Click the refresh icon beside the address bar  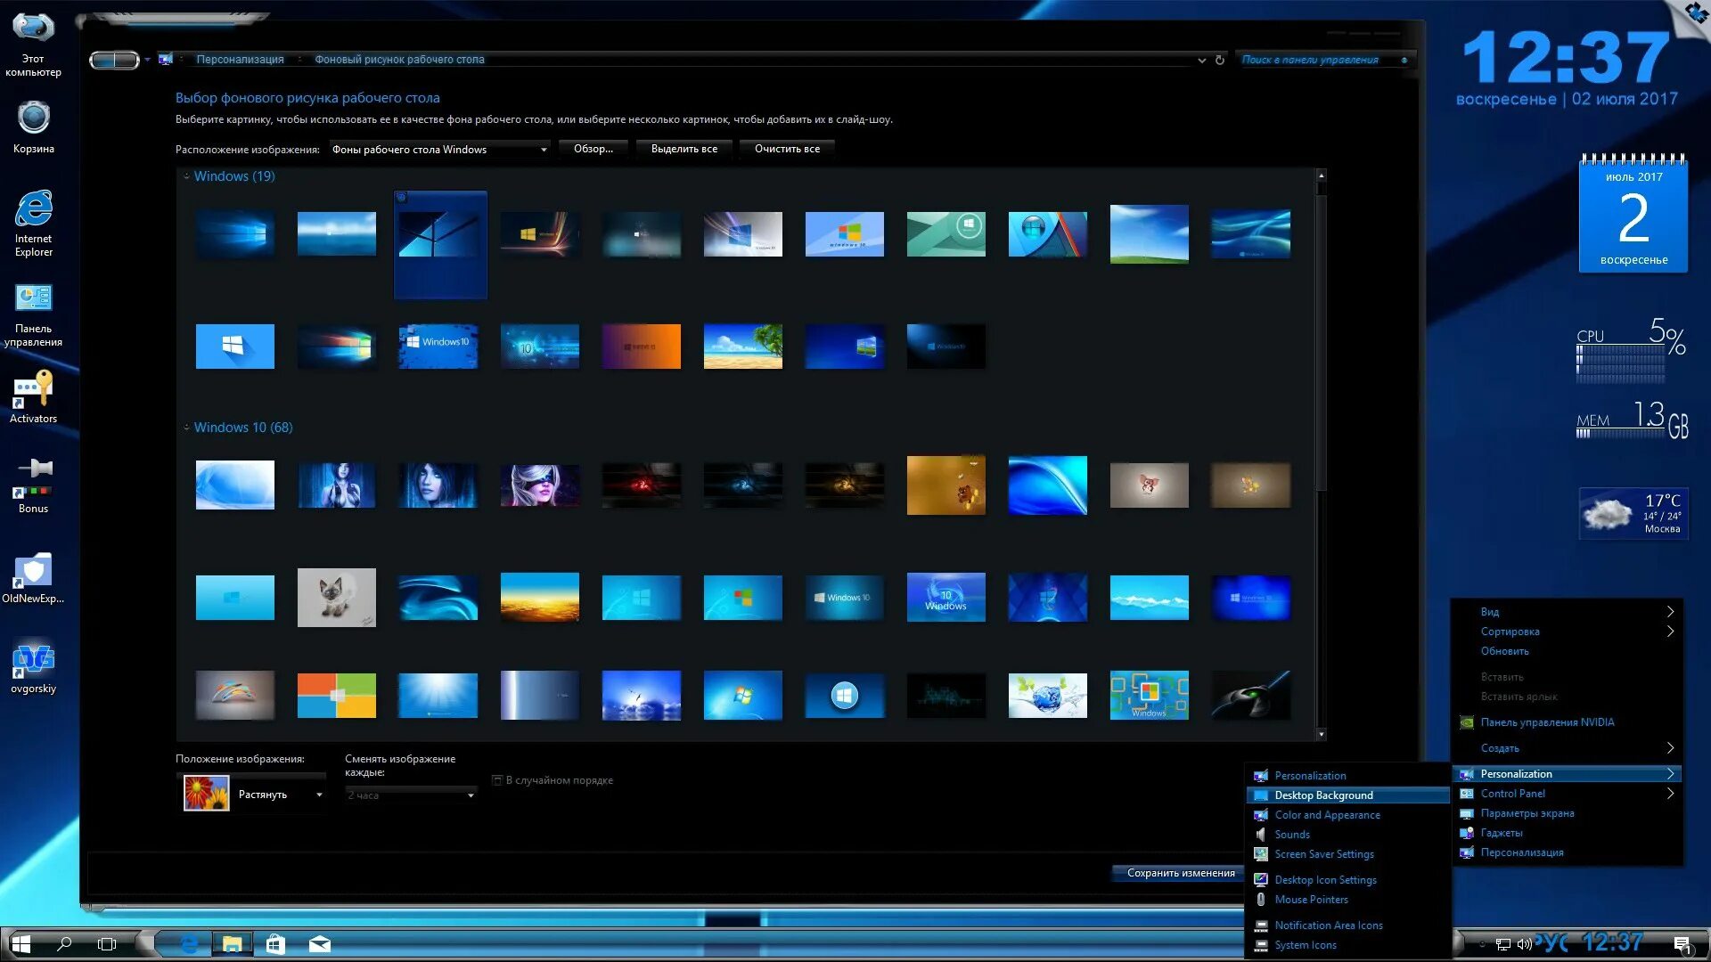coord(1218,60)
